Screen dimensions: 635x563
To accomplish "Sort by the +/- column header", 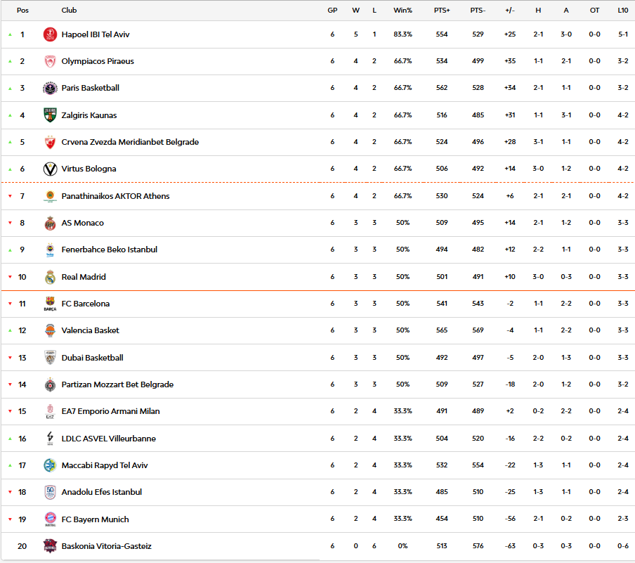I will 510,11.
